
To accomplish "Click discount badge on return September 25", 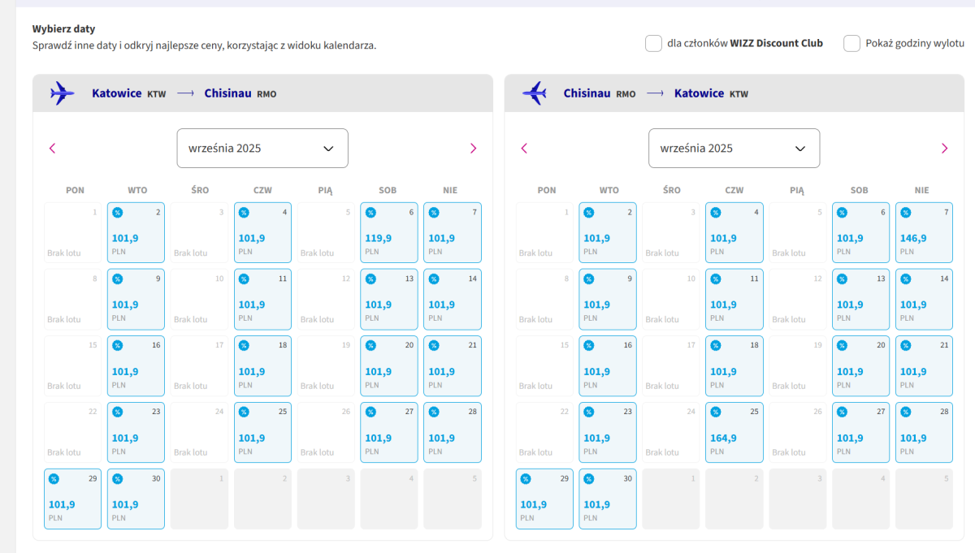I will point(716,413).
